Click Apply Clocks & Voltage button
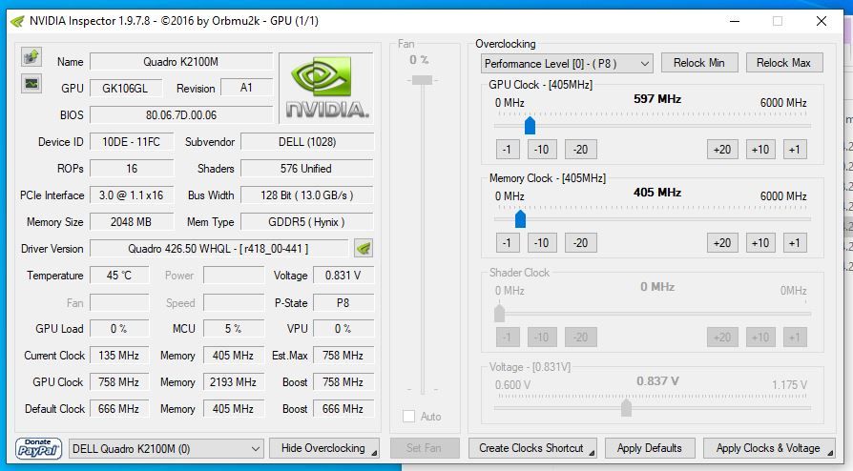 point(769,449)
